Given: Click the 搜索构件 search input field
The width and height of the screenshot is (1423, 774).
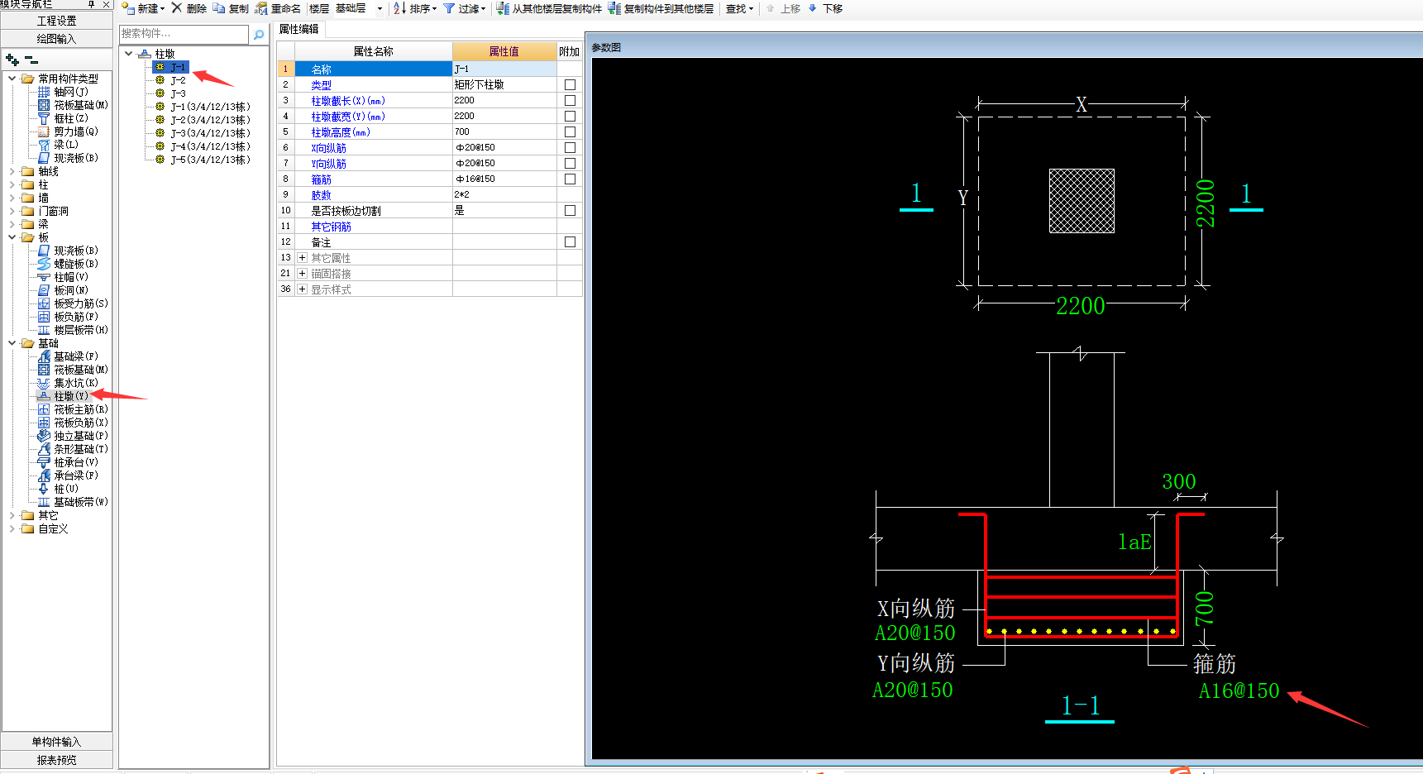Looking at the screenshot, I should 184,34.
